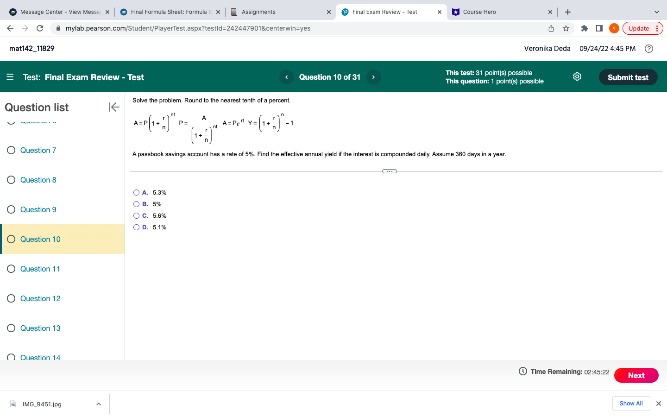Image resolution: width=667 pixels, height=417 pixels.
Task: Click the red Next button
Action: (x=636, y=375)
